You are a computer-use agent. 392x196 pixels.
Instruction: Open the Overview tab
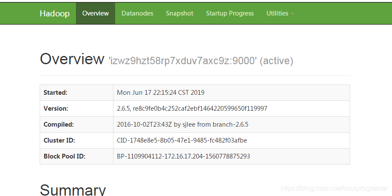point(95,13)
